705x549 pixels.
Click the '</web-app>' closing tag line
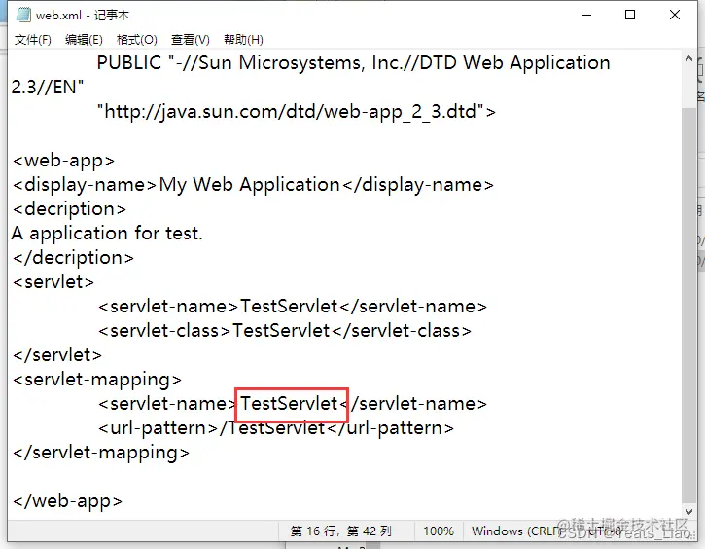[x=67, y=501]
